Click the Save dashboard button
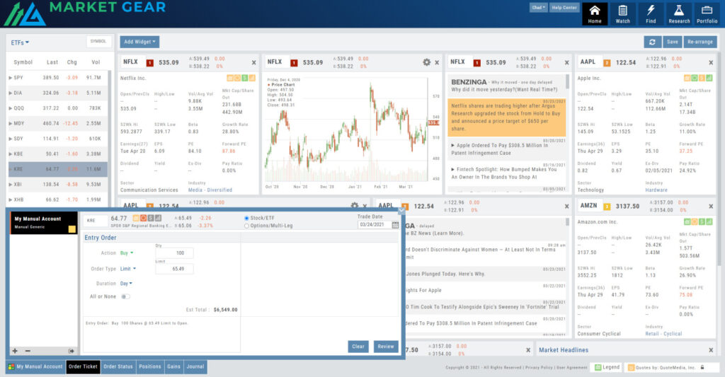The image size is (725, 377). tap(673, 42)
